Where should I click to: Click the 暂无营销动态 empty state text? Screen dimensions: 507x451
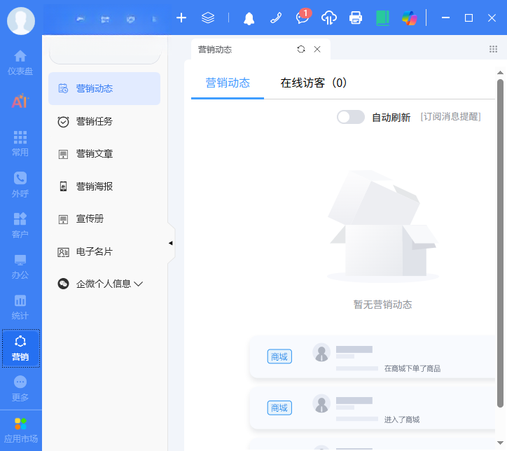click(x=382, y=305)
